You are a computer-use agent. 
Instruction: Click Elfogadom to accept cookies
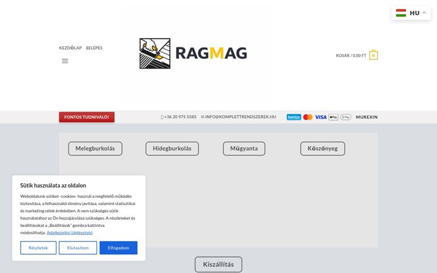coord(118,248)
